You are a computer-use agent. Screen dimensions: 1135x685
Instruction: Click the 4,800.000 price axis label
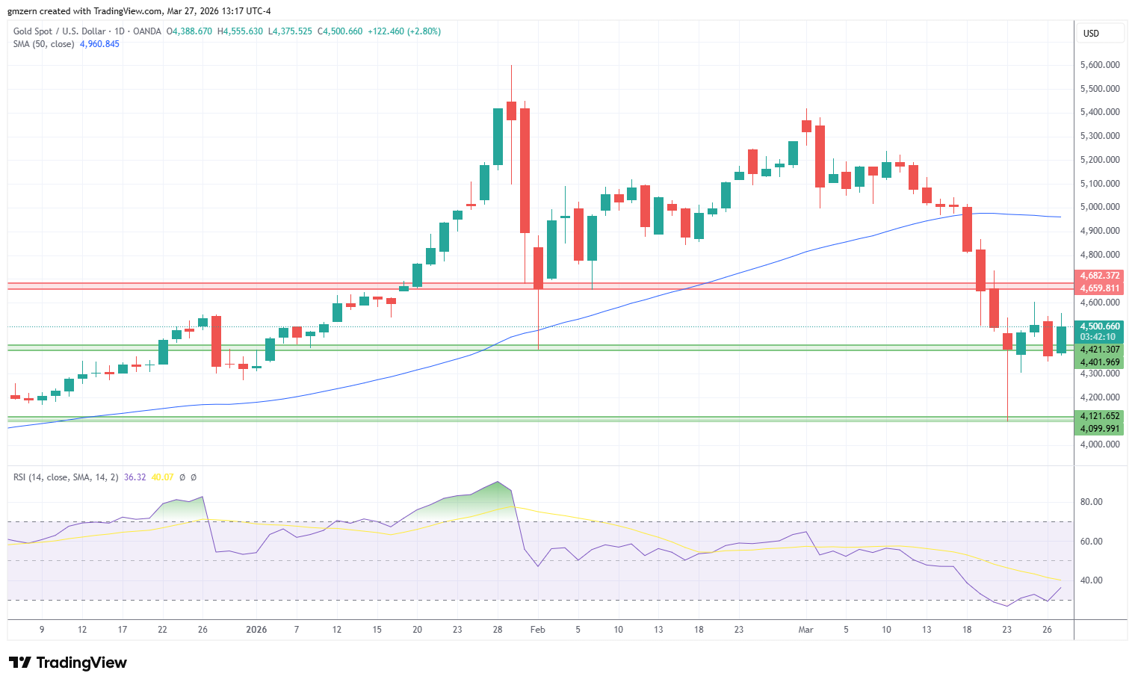(x=1100, y=255)
